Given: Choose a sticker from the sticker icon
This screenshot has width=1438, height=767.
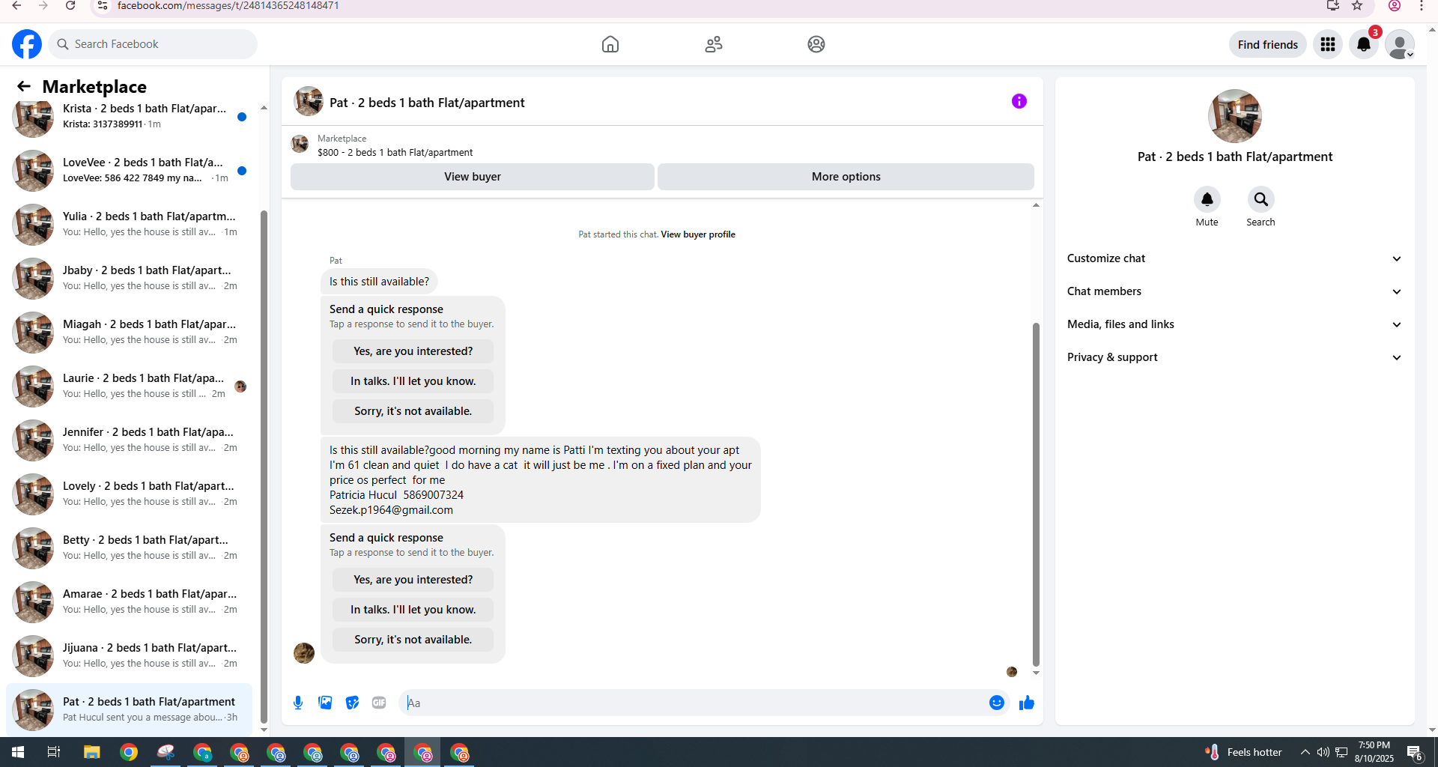Looking at the screenshot, I should coord(352,703).
